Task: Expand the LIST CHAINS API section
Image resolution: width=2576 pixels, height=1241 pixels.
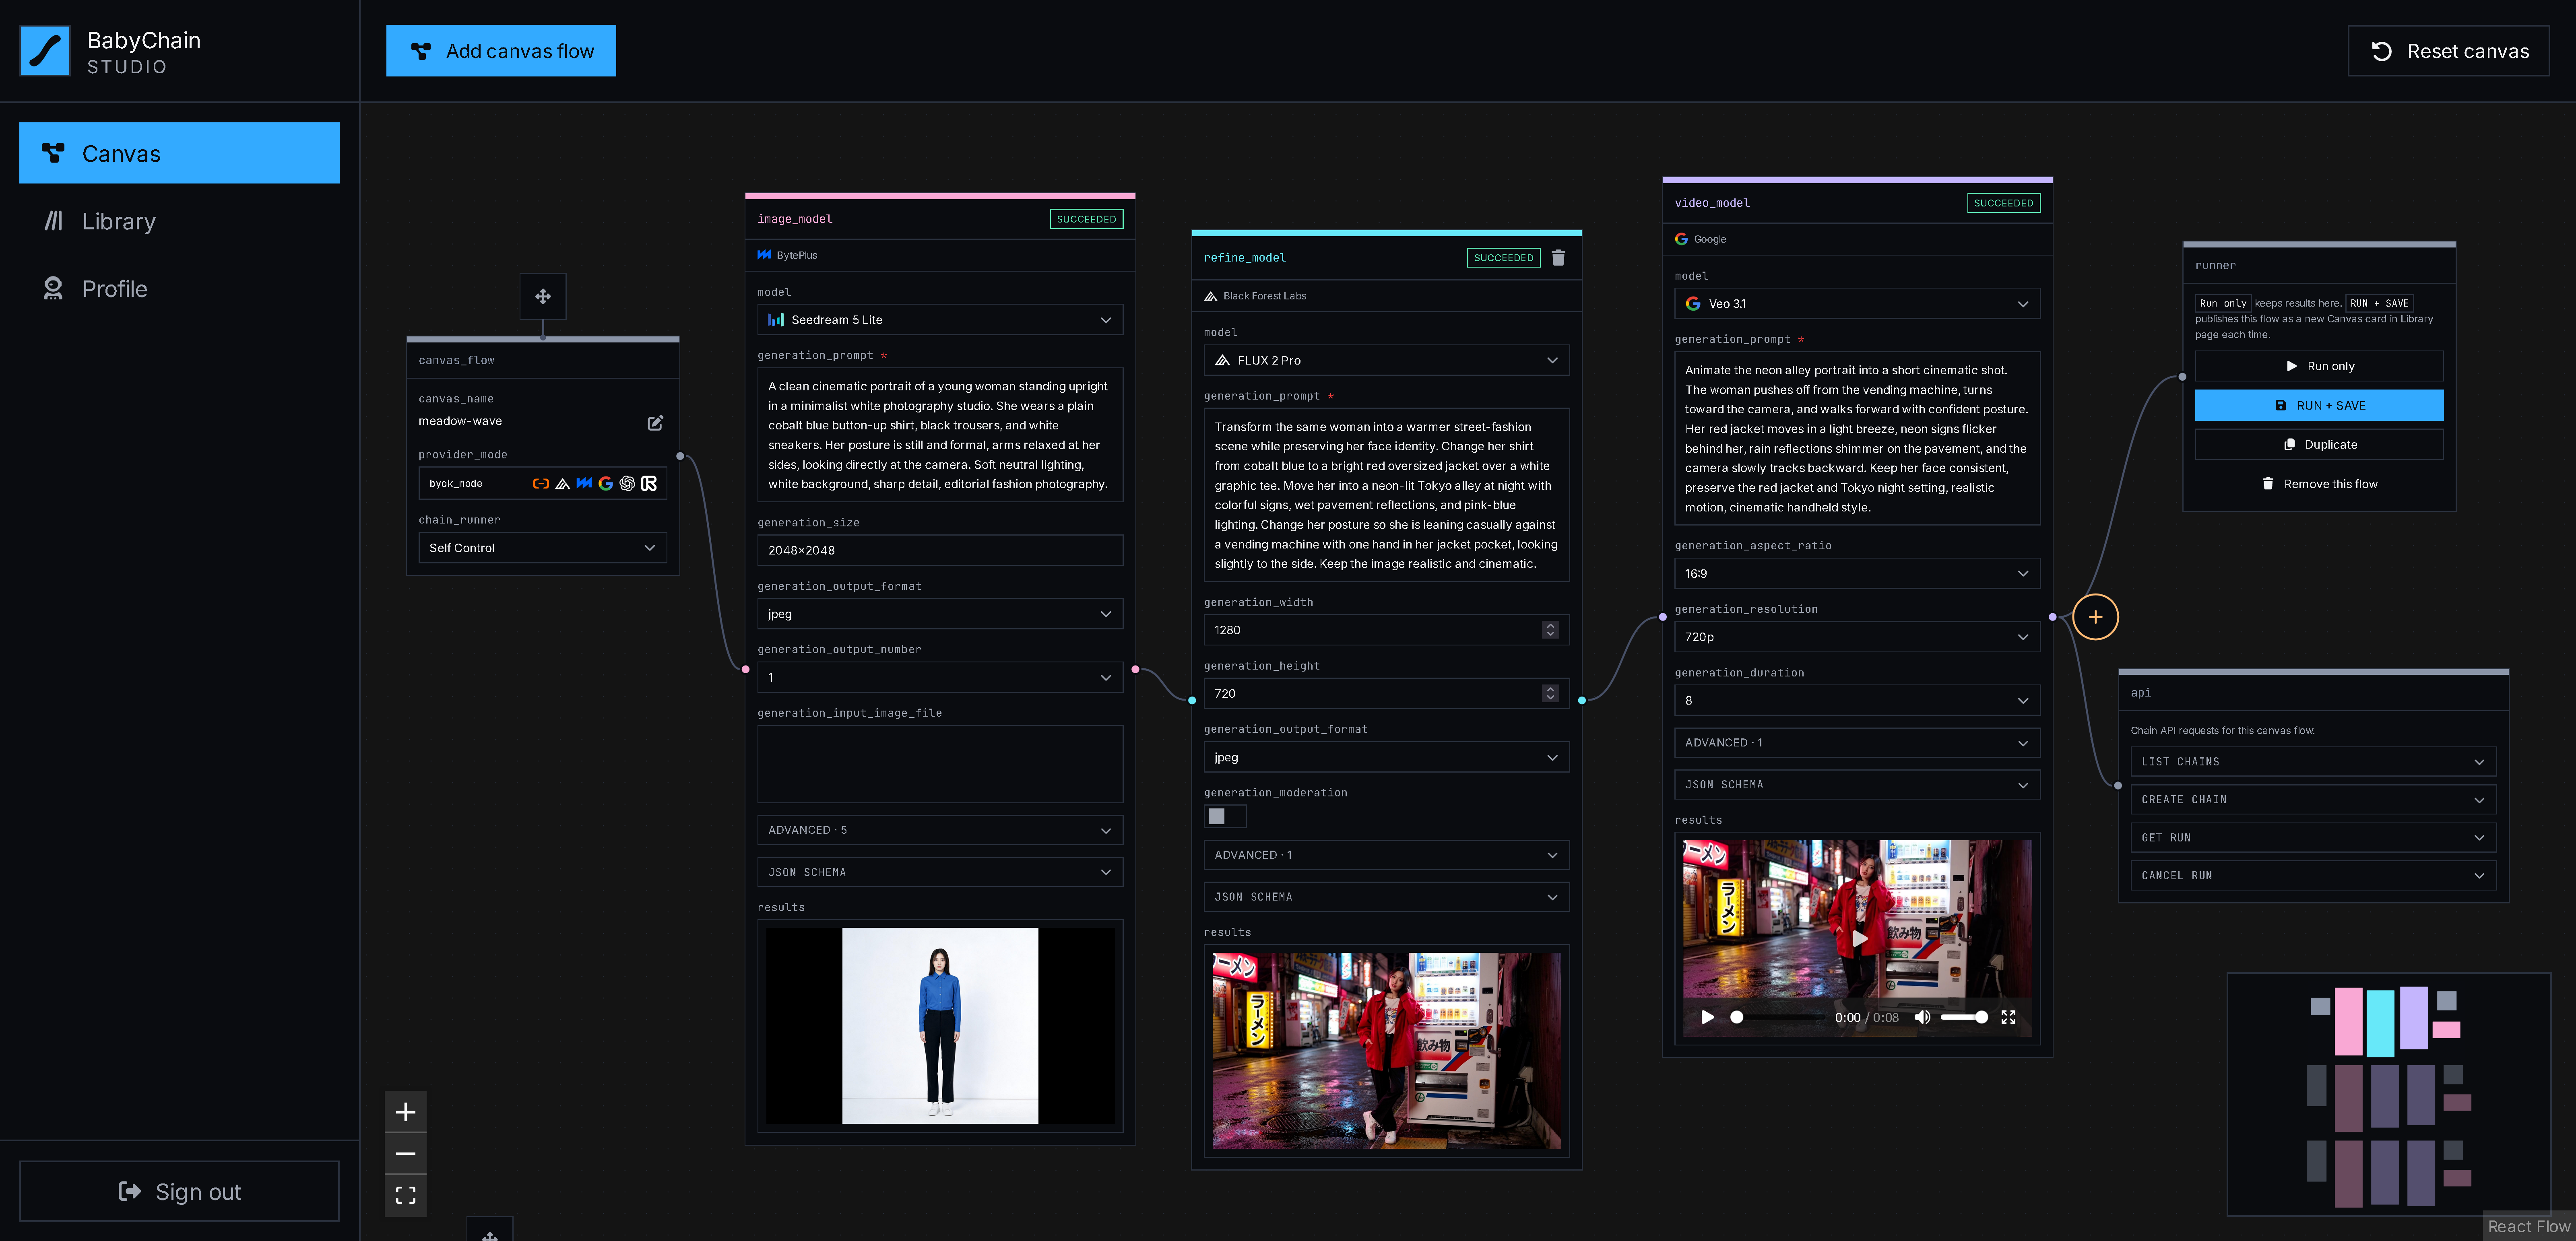Action: (x=2313, y=762)
